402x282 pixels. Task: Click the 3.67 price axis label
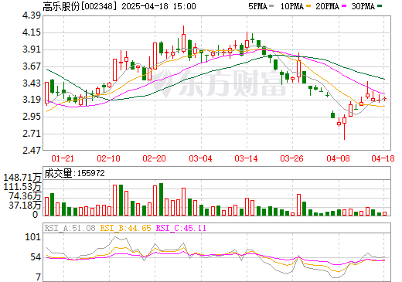pos(32,66)
